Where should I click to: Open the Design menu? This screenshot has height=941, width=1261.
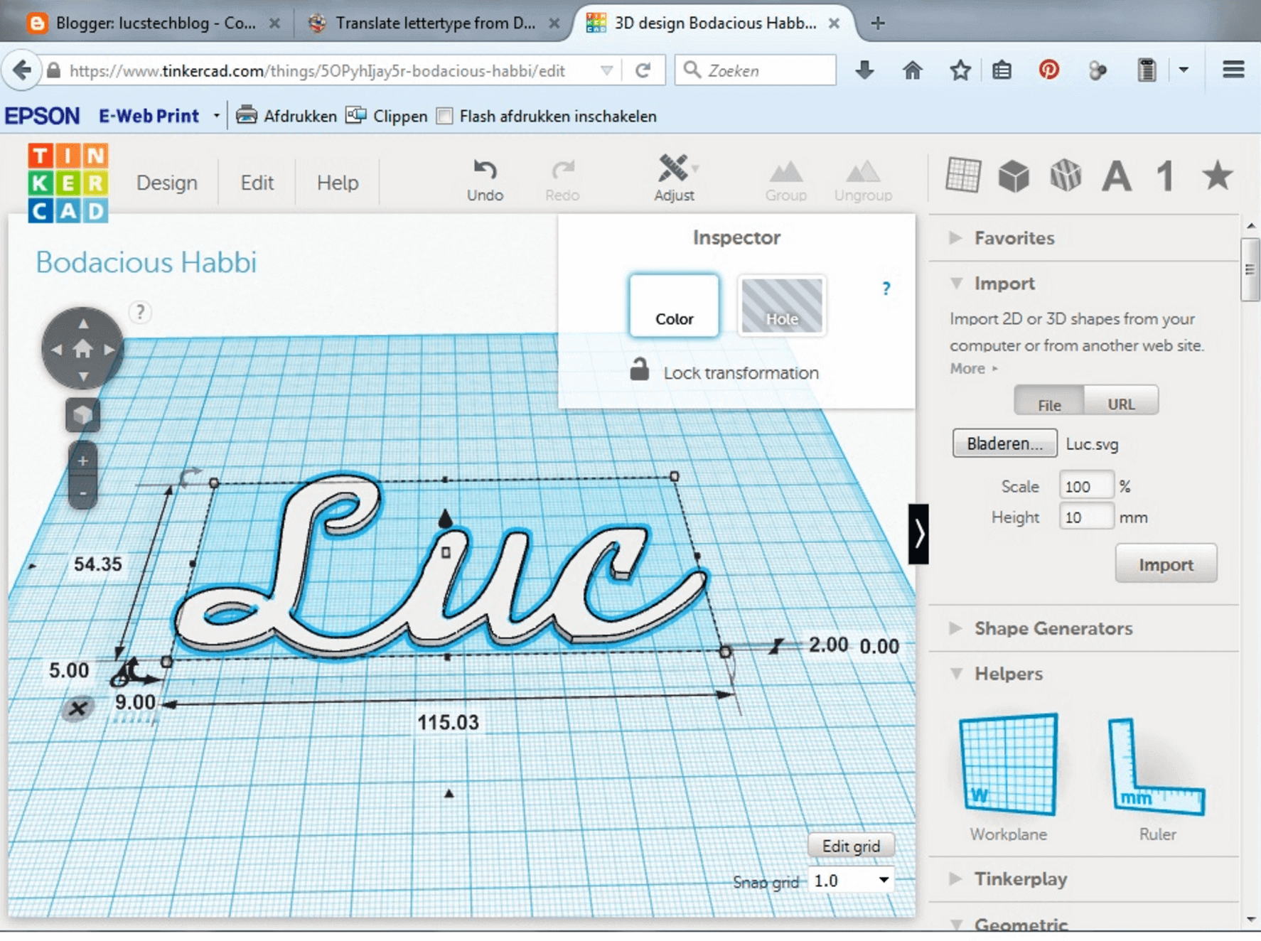tap(167, 183)
